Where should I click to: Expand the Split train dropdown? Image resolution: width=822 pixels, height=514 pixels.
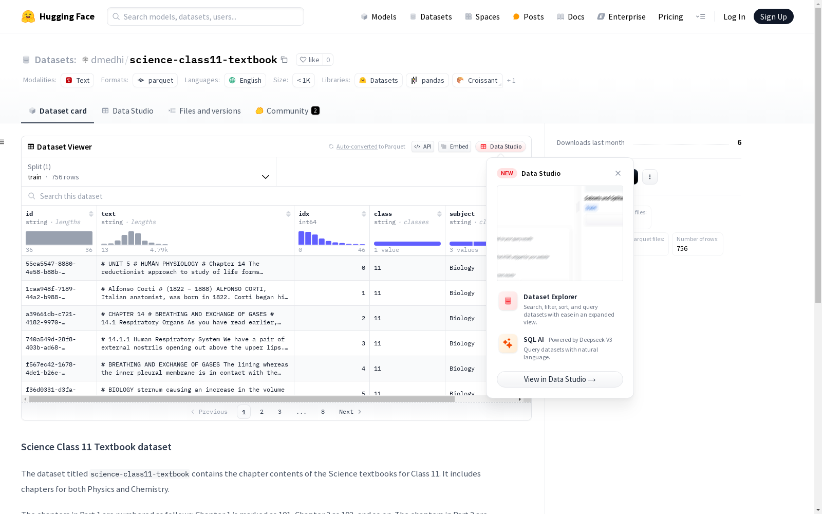(149, 172)
